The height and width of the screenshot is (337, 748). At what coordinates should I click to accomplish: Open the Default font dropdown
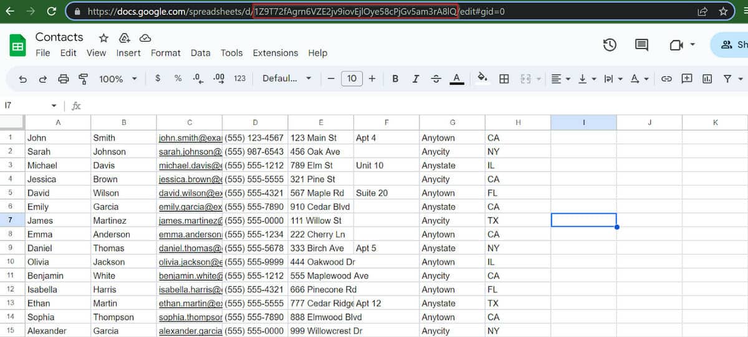287,78
